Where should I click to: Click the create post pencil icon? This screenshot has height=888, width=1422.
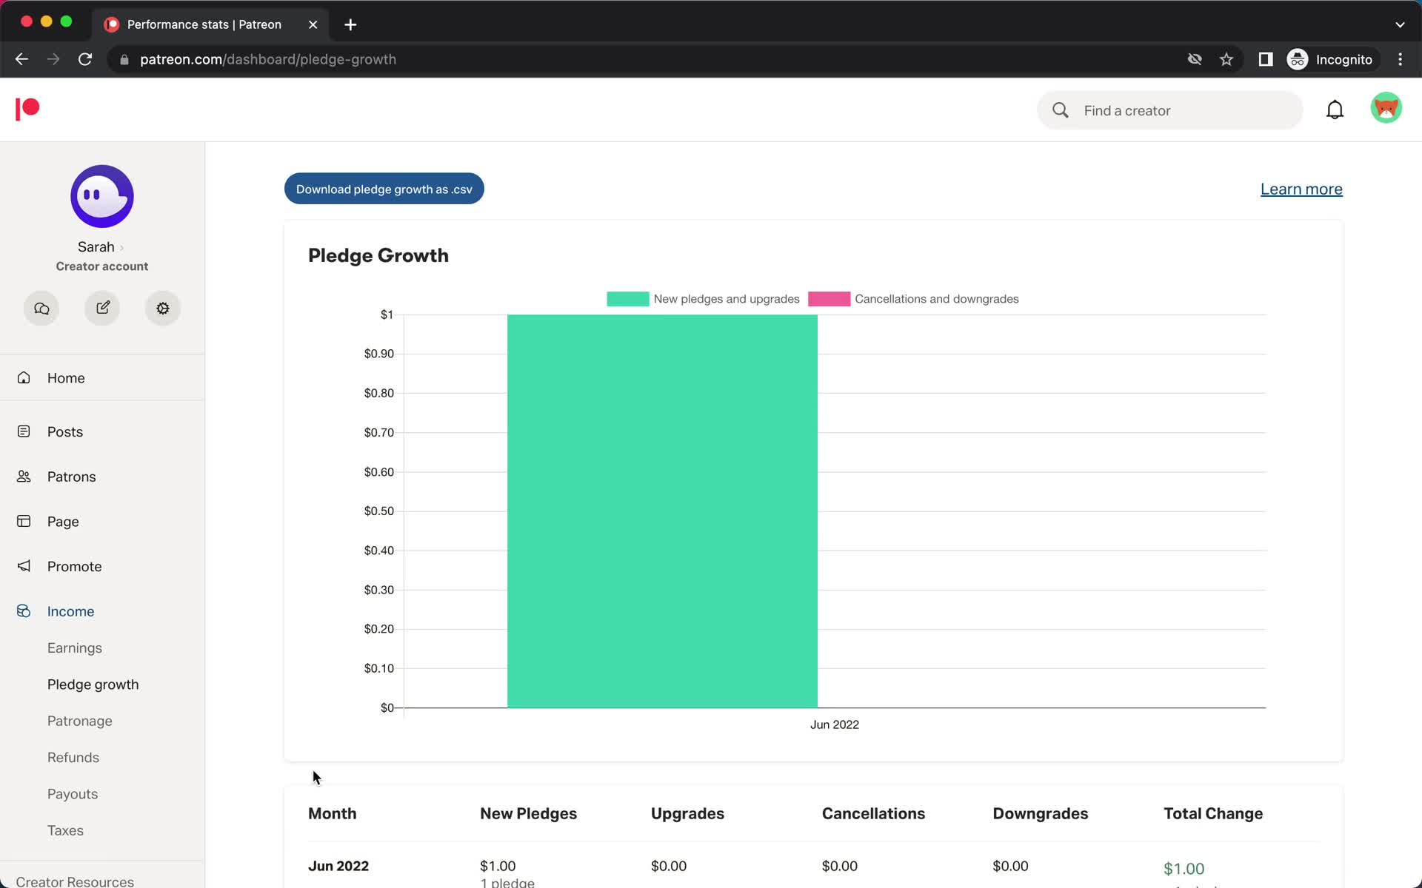(x=102, y=308)
